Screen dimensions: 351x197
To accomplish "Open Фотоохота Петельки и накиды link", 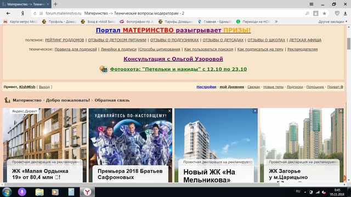I will coord(178,69).
